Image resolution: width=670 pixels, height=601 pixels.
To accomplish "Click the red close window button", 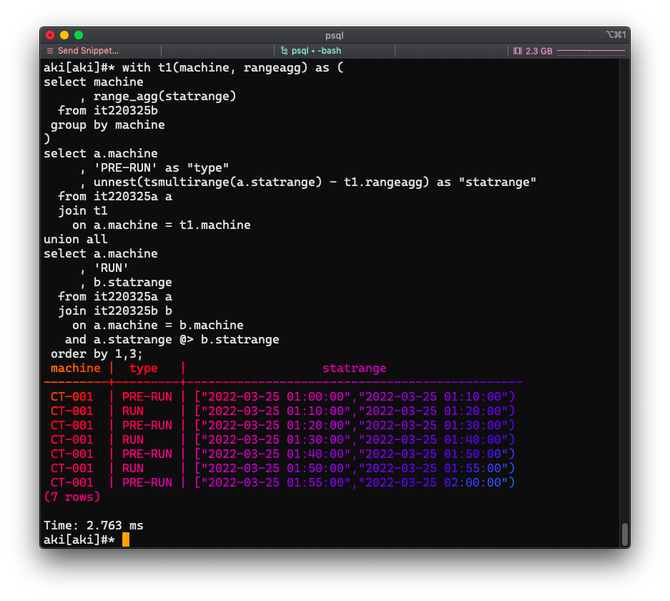I will [x=50, y=35].
